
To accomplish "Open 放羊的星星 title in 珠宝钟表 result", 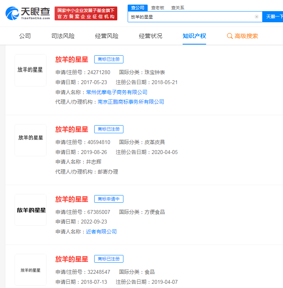I will [x=72, y=60].
